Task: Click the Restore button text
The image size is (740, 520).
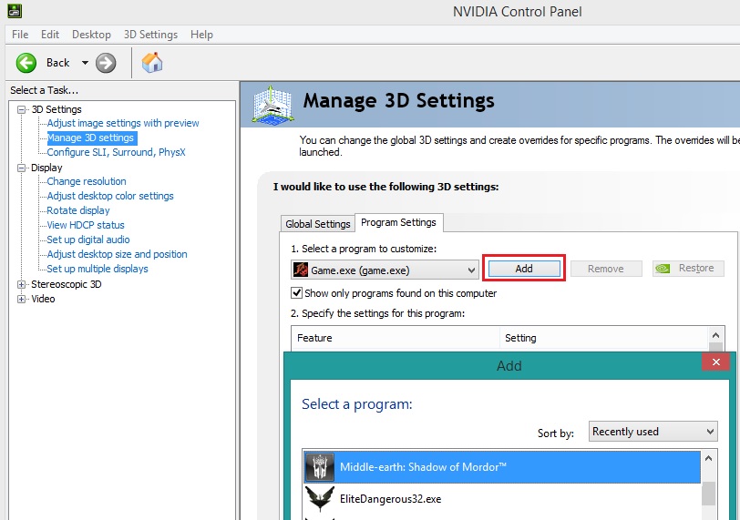Action: [696, 269]
